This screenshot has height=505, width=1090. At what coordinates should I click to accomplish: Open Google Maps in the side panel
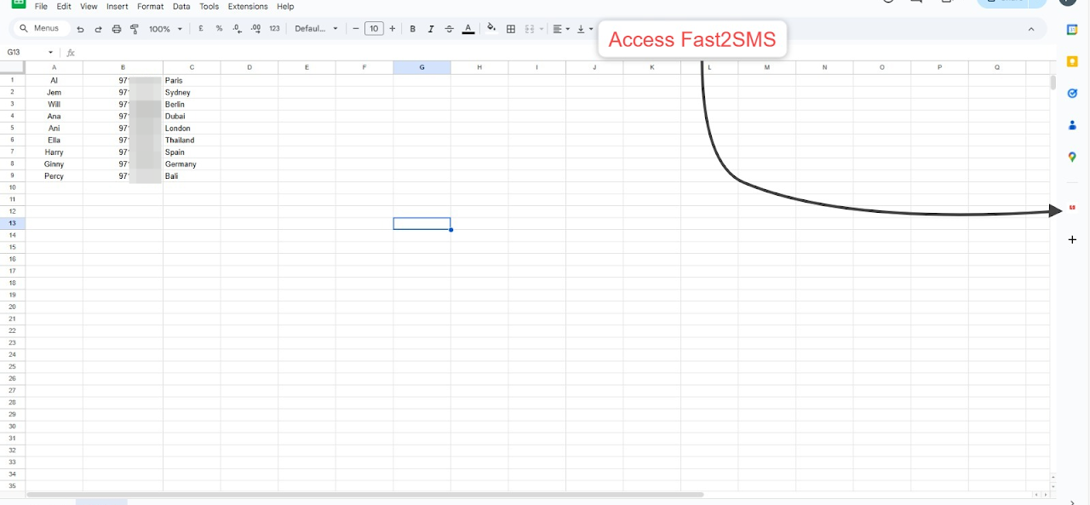point(1072,157)
